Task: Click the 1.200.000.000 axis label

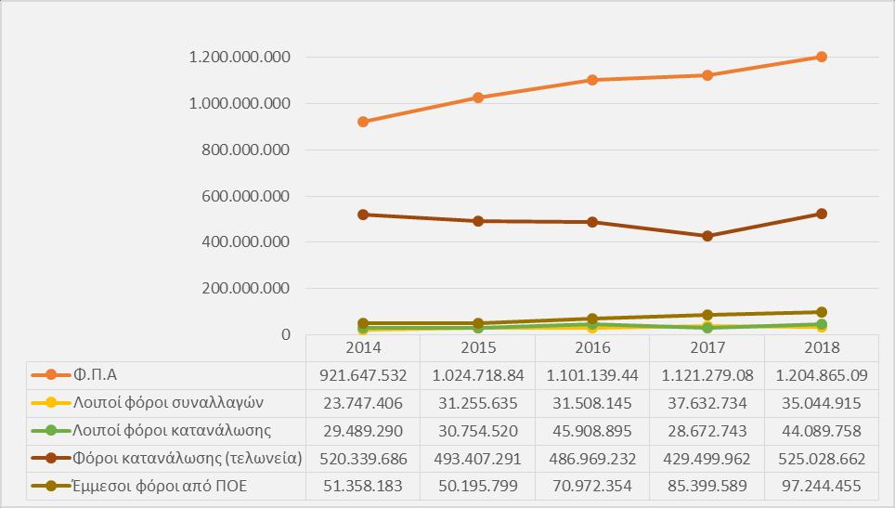Action: point(240,57)
